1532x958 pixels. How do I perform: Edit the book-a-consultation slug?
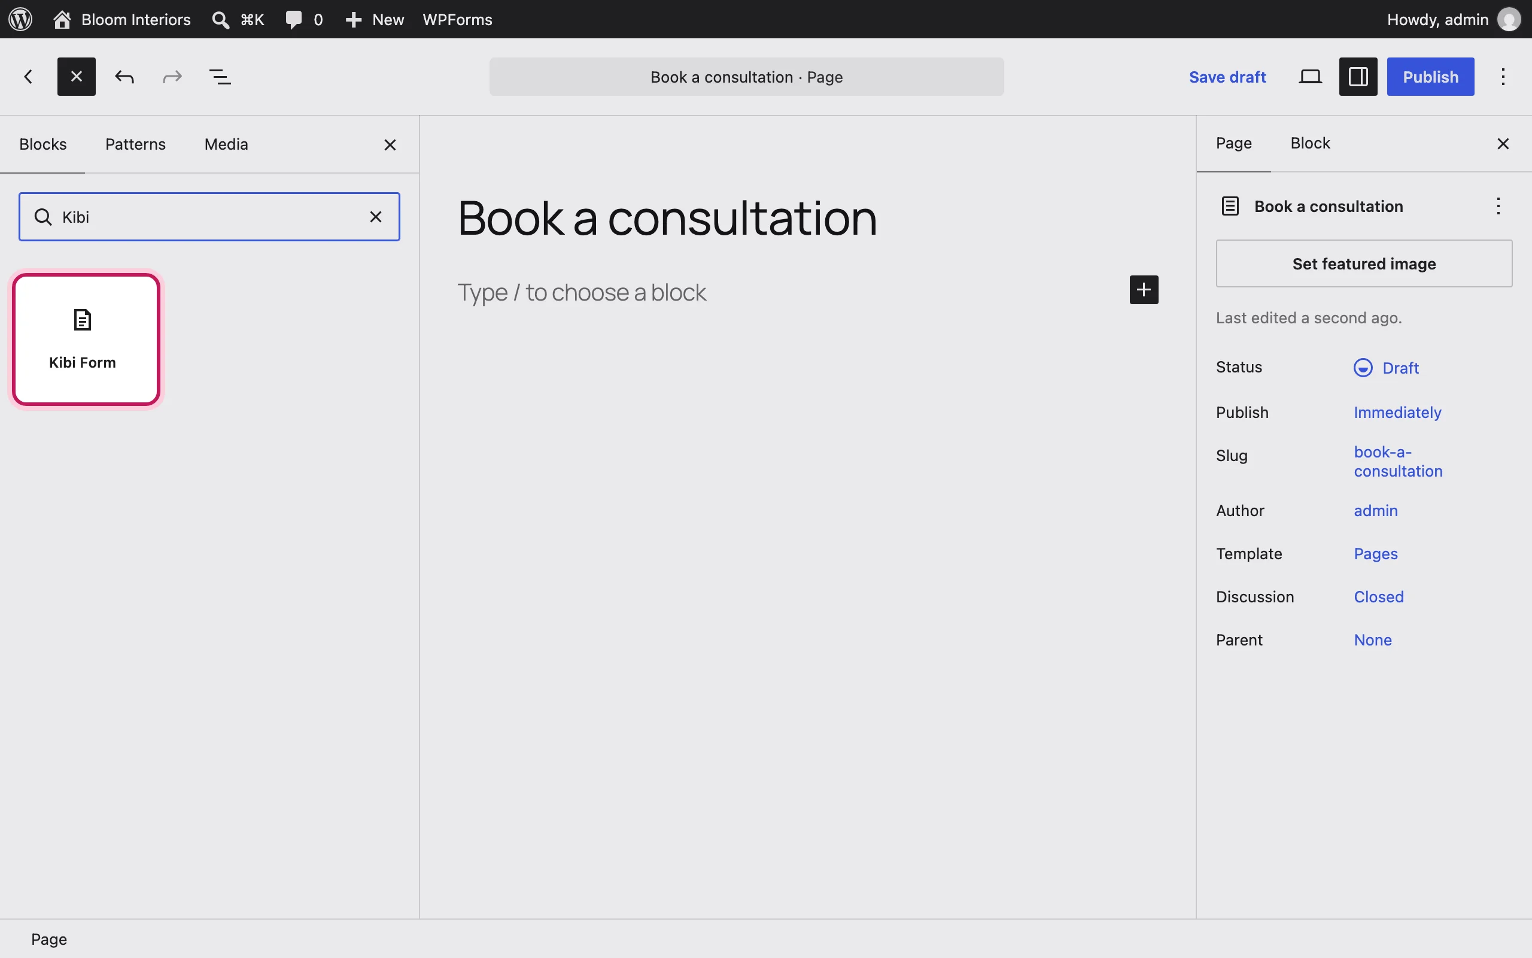pyautogui.click(x=1398, y=461)
